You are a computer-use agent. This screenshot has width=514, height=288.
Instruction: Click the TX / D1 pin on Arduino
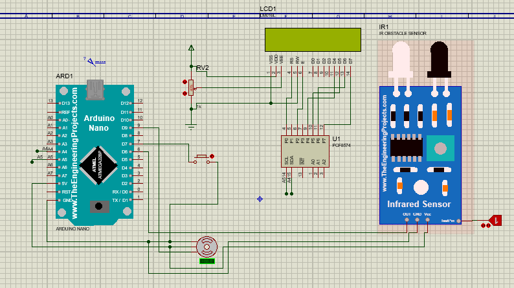(x=136, y=200)
